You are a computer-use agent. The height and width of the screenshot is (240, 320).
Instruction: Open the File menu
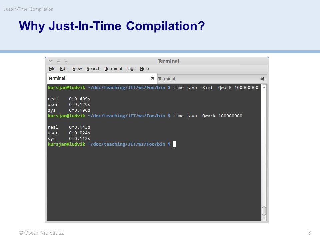tap(52, 69)
